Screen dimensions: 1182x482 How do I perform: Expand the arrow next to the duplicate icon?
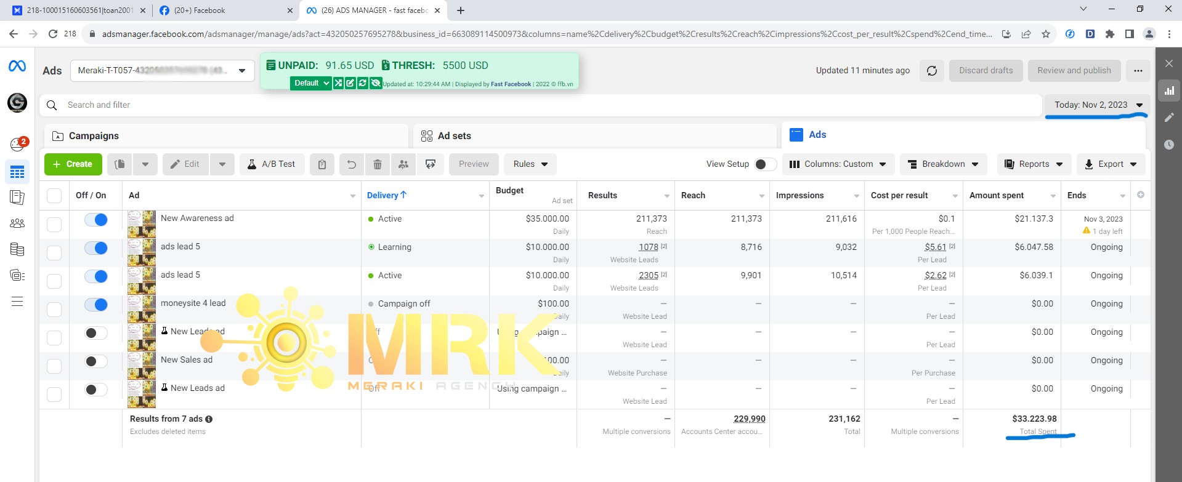145,164
